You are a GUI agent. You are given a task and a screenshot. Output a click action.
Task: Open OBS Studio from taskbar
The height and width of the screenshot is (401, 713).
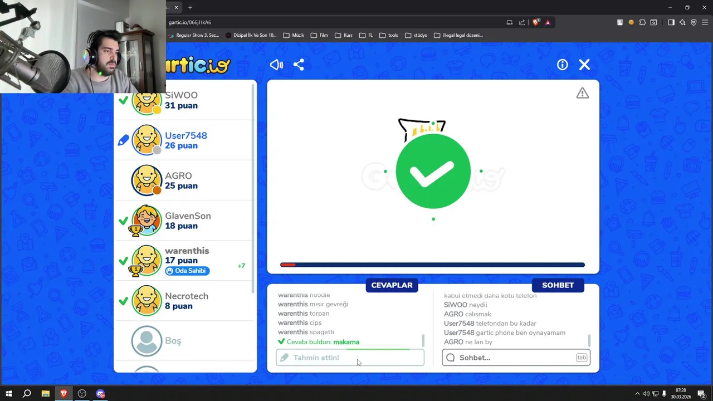click(82, 394)
